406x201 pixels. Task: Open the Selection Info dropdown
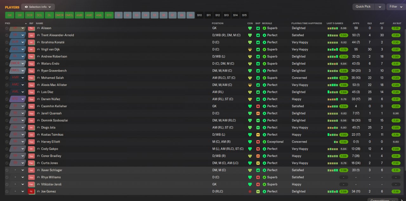(38, 7)
